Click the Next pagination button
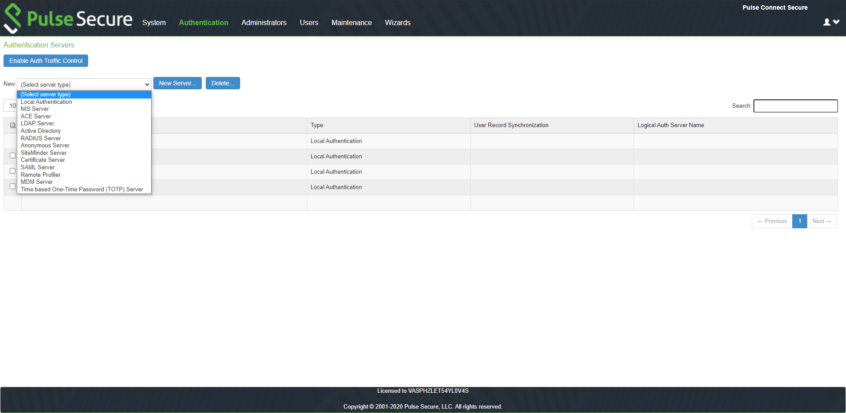This screenshot has height=413, width=846. point(822,221)
